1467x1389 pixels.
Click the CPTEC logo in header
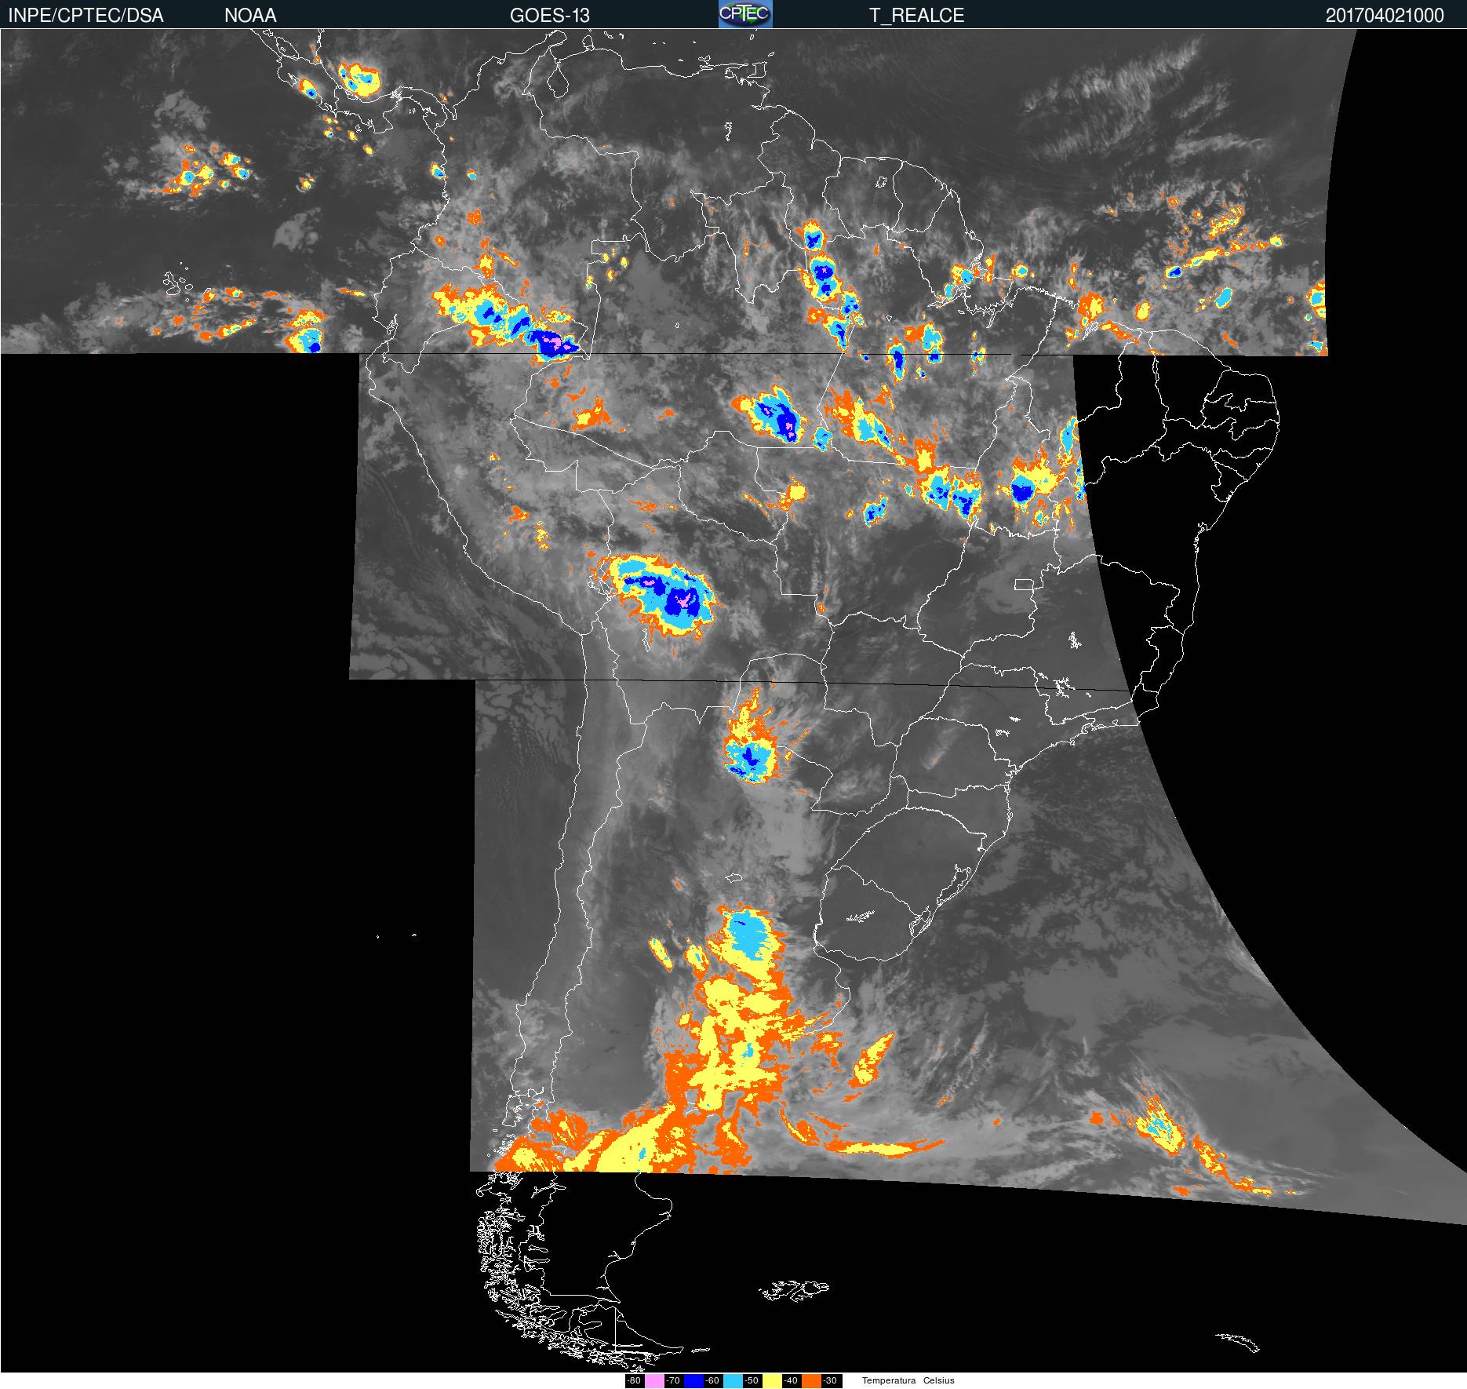pos(745,14)
